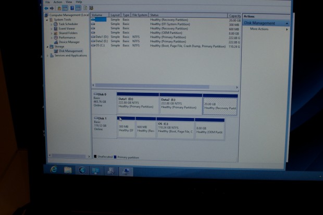Viewport: 323px width, 215px height.
Task: Open Device Manager from System Tools
Action: (x=69, y=42)
